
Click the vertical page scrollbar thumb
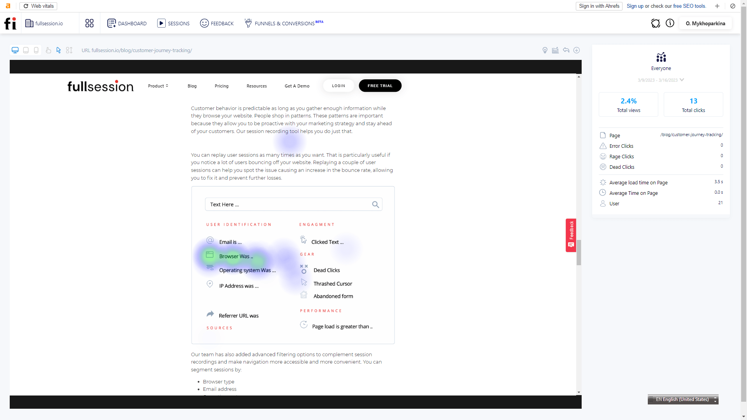click(579, 252)
